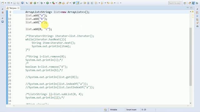
Task: Click the horizontal scrollbar left arrow
Action: [14, 106]
